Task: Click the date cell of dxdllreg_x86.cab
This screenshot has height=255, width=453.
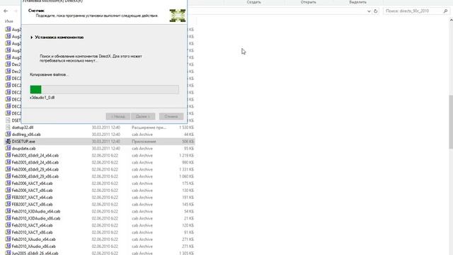Action: click(105, 135)
